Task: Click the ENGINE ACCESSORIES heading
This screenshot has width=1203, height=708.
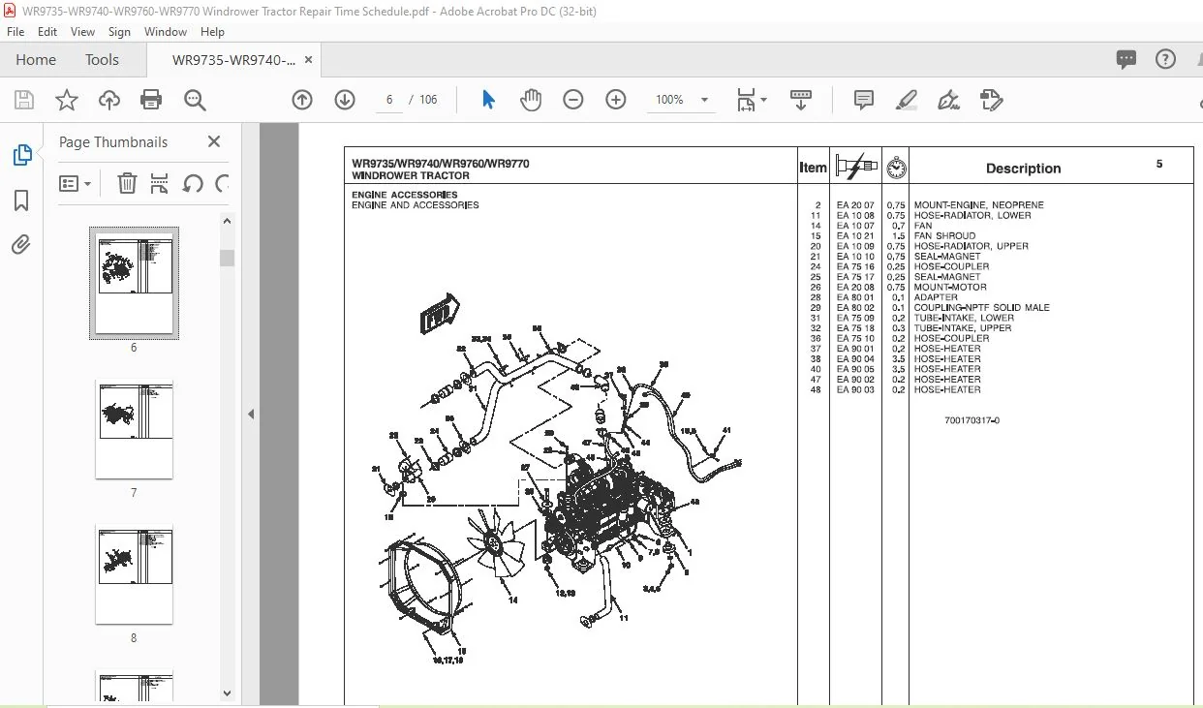Action: 405,195
